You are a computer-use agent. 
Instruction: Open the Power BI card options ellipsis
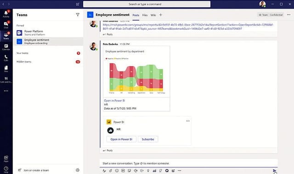pyautogui.click(x=188, y=121)
